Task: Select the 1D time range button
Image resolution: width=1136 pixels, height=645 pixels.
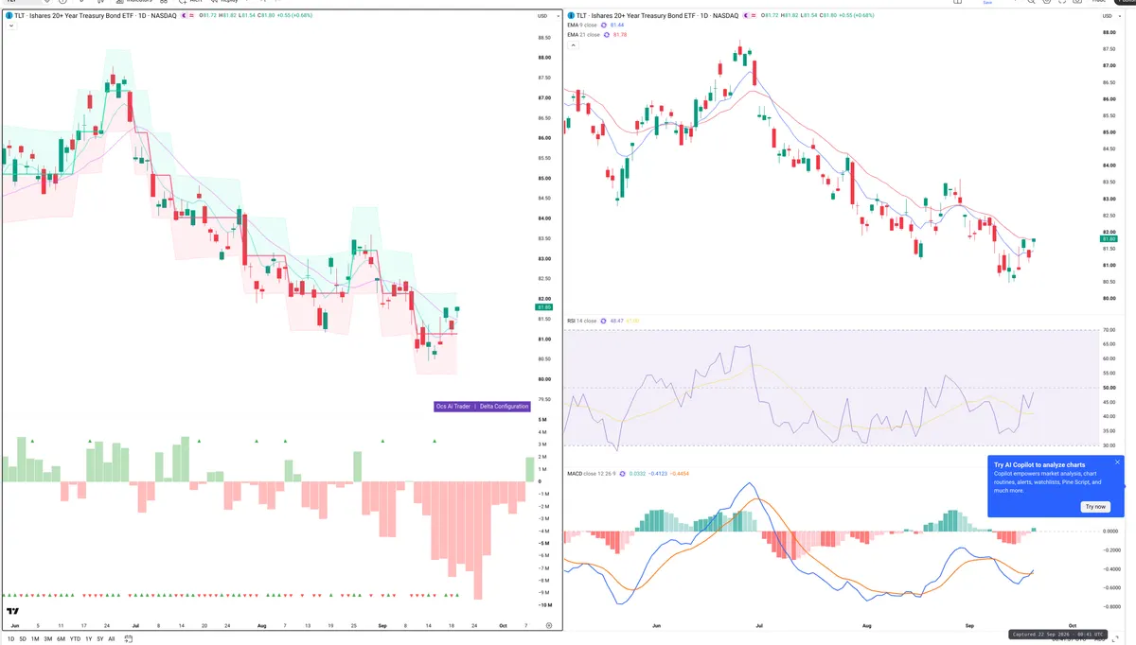Action: point(10,639)
